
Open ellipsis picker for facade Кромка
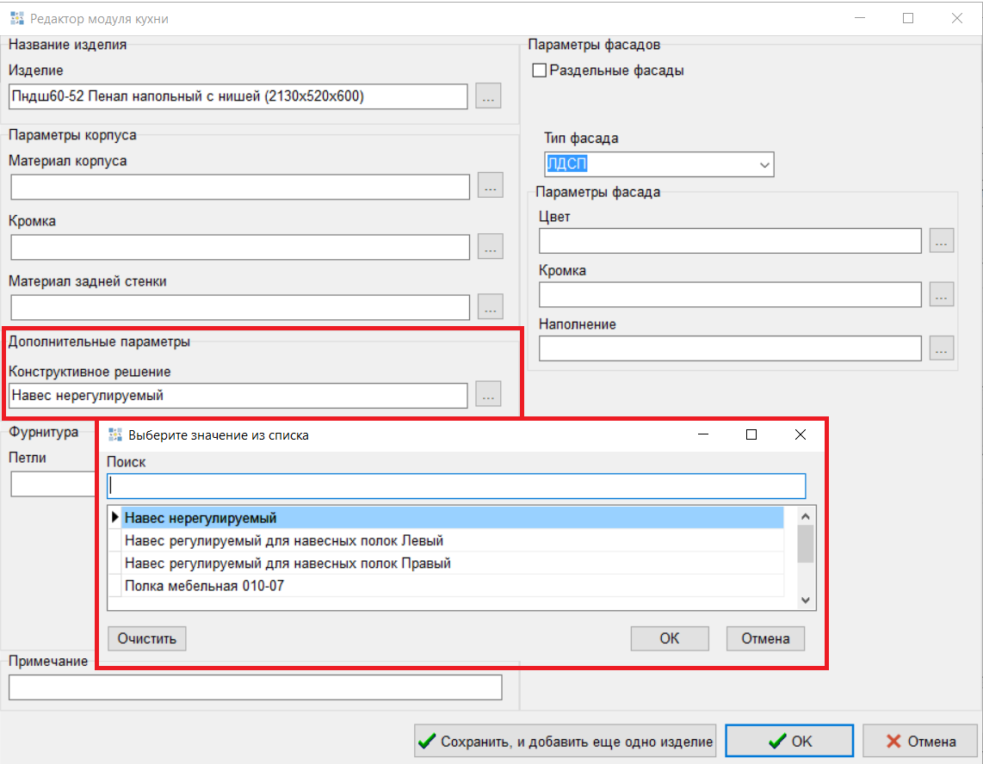tap(942, 295)
